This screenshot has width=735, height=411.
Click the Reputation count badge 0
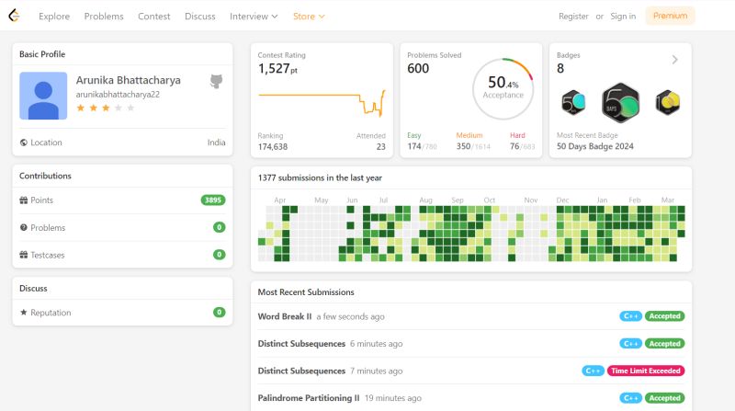(219, 312)
